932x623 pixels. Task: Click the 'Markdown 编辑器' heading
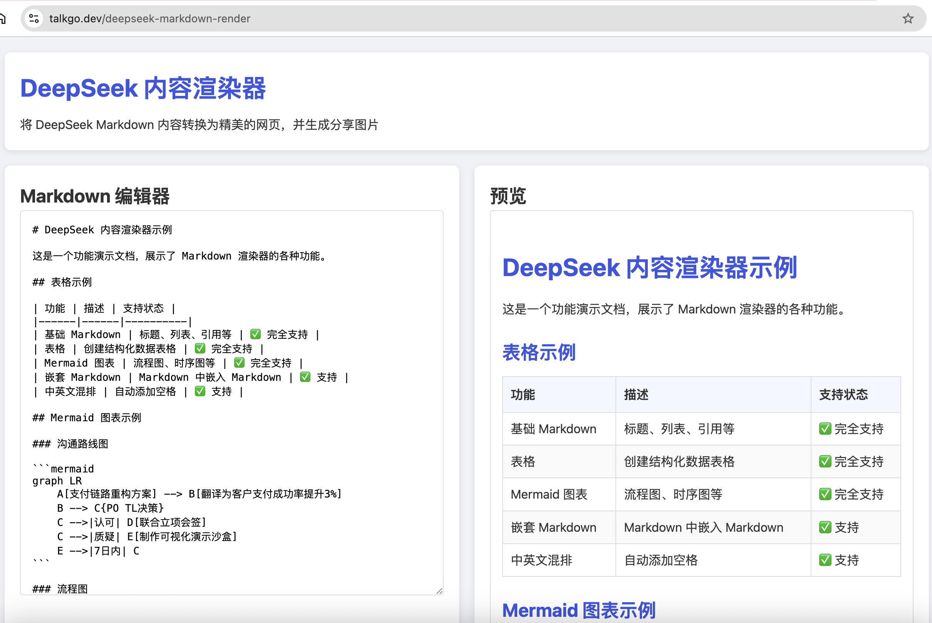click(95, 196)
